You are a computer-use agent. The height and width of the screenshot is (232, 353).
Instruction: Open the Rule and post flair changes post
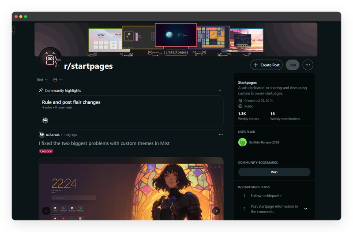pos(71,102)
